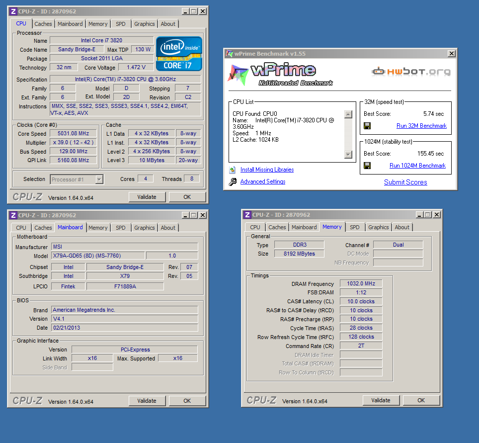Open Graphics tab in top CPU-Z window
The width and height of the screenshot is (479, 443).
point(144,24)
